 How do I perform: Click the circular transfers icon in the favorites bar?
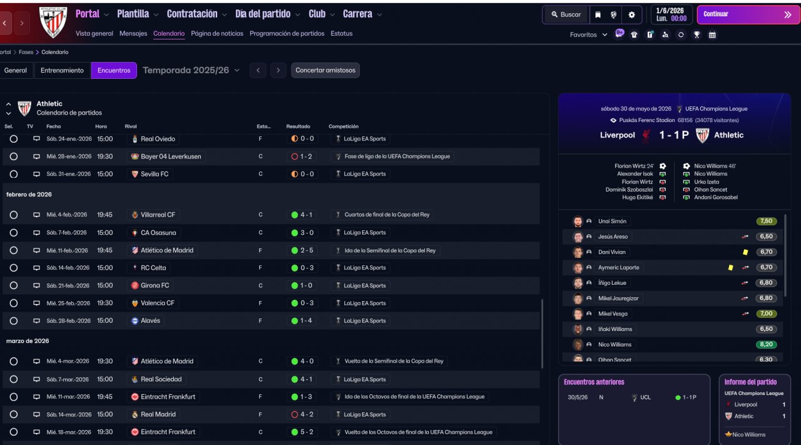point(681,35)
